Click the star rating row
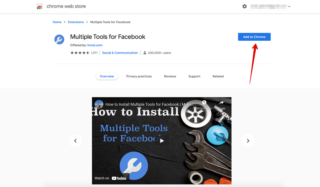 80,53
